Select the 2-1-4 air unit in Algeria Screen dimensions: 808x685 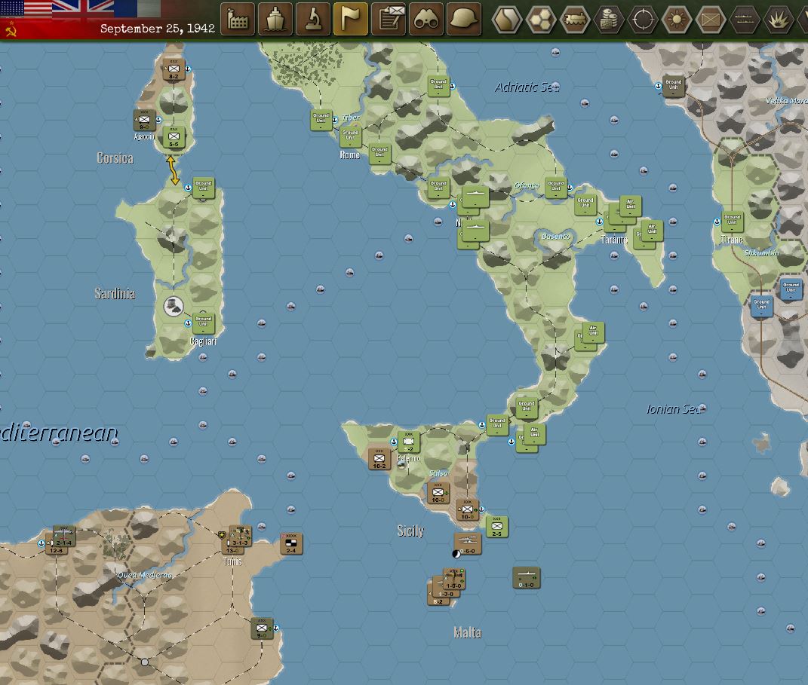point(64,537)
